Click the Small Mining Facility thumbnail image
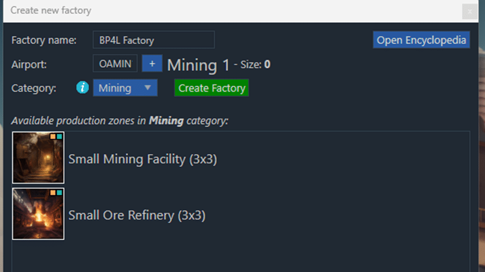The width and height of the screenshot is (485, 272). (38, 157)
